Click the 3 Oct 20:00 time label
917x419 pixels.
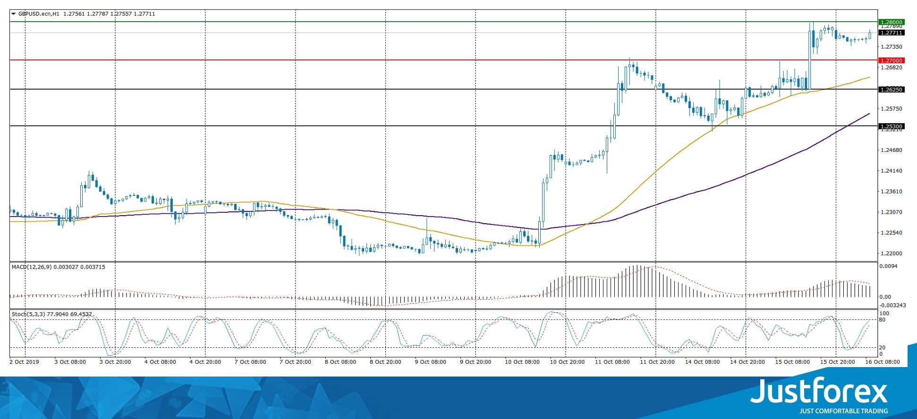pyautogui.click(x=116, y=362)
